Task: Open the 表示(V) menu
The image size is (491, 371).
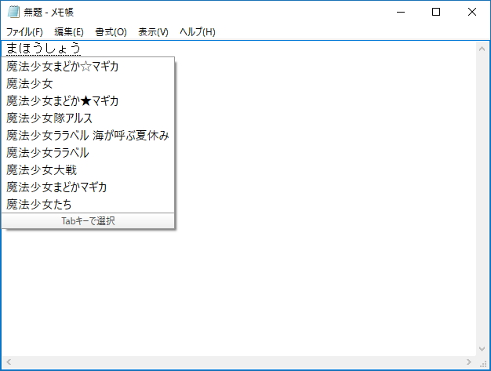Action: tap(154, 32)
